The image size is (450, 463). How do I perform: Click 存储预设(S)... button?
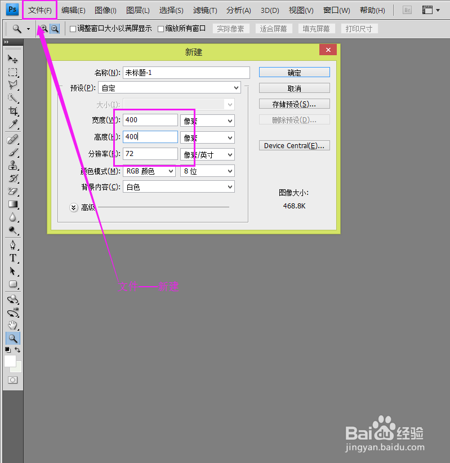click(295, 104)
